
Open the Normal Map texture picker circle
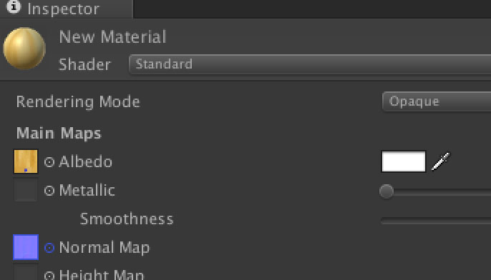49,248
